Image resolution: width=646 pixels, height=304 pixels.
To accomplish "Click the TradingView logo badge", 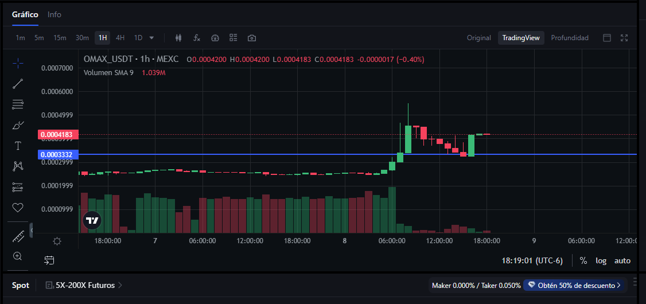I will (92, 220).
